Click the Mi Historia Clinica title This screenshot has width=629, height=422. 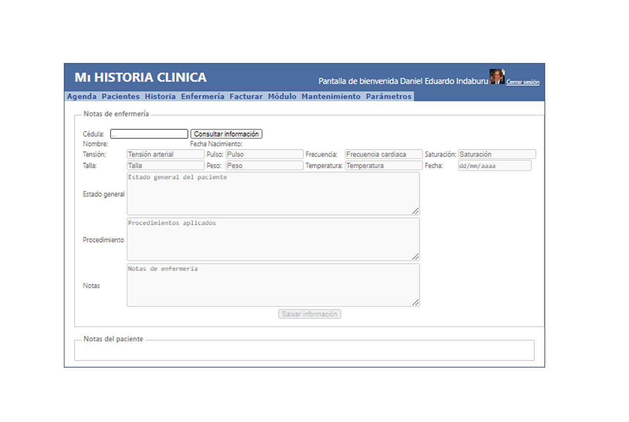141,77
